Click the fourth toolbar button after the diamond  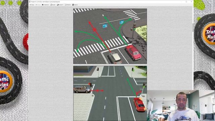53,5
